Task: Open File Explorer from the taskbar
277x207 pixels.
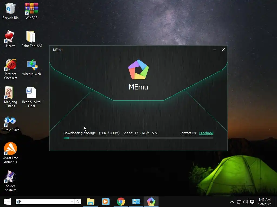Action: point(91,202)
